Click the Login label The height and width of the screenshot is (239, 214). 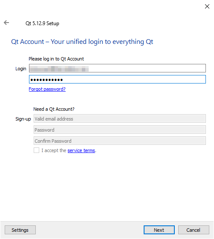(21, 69)
